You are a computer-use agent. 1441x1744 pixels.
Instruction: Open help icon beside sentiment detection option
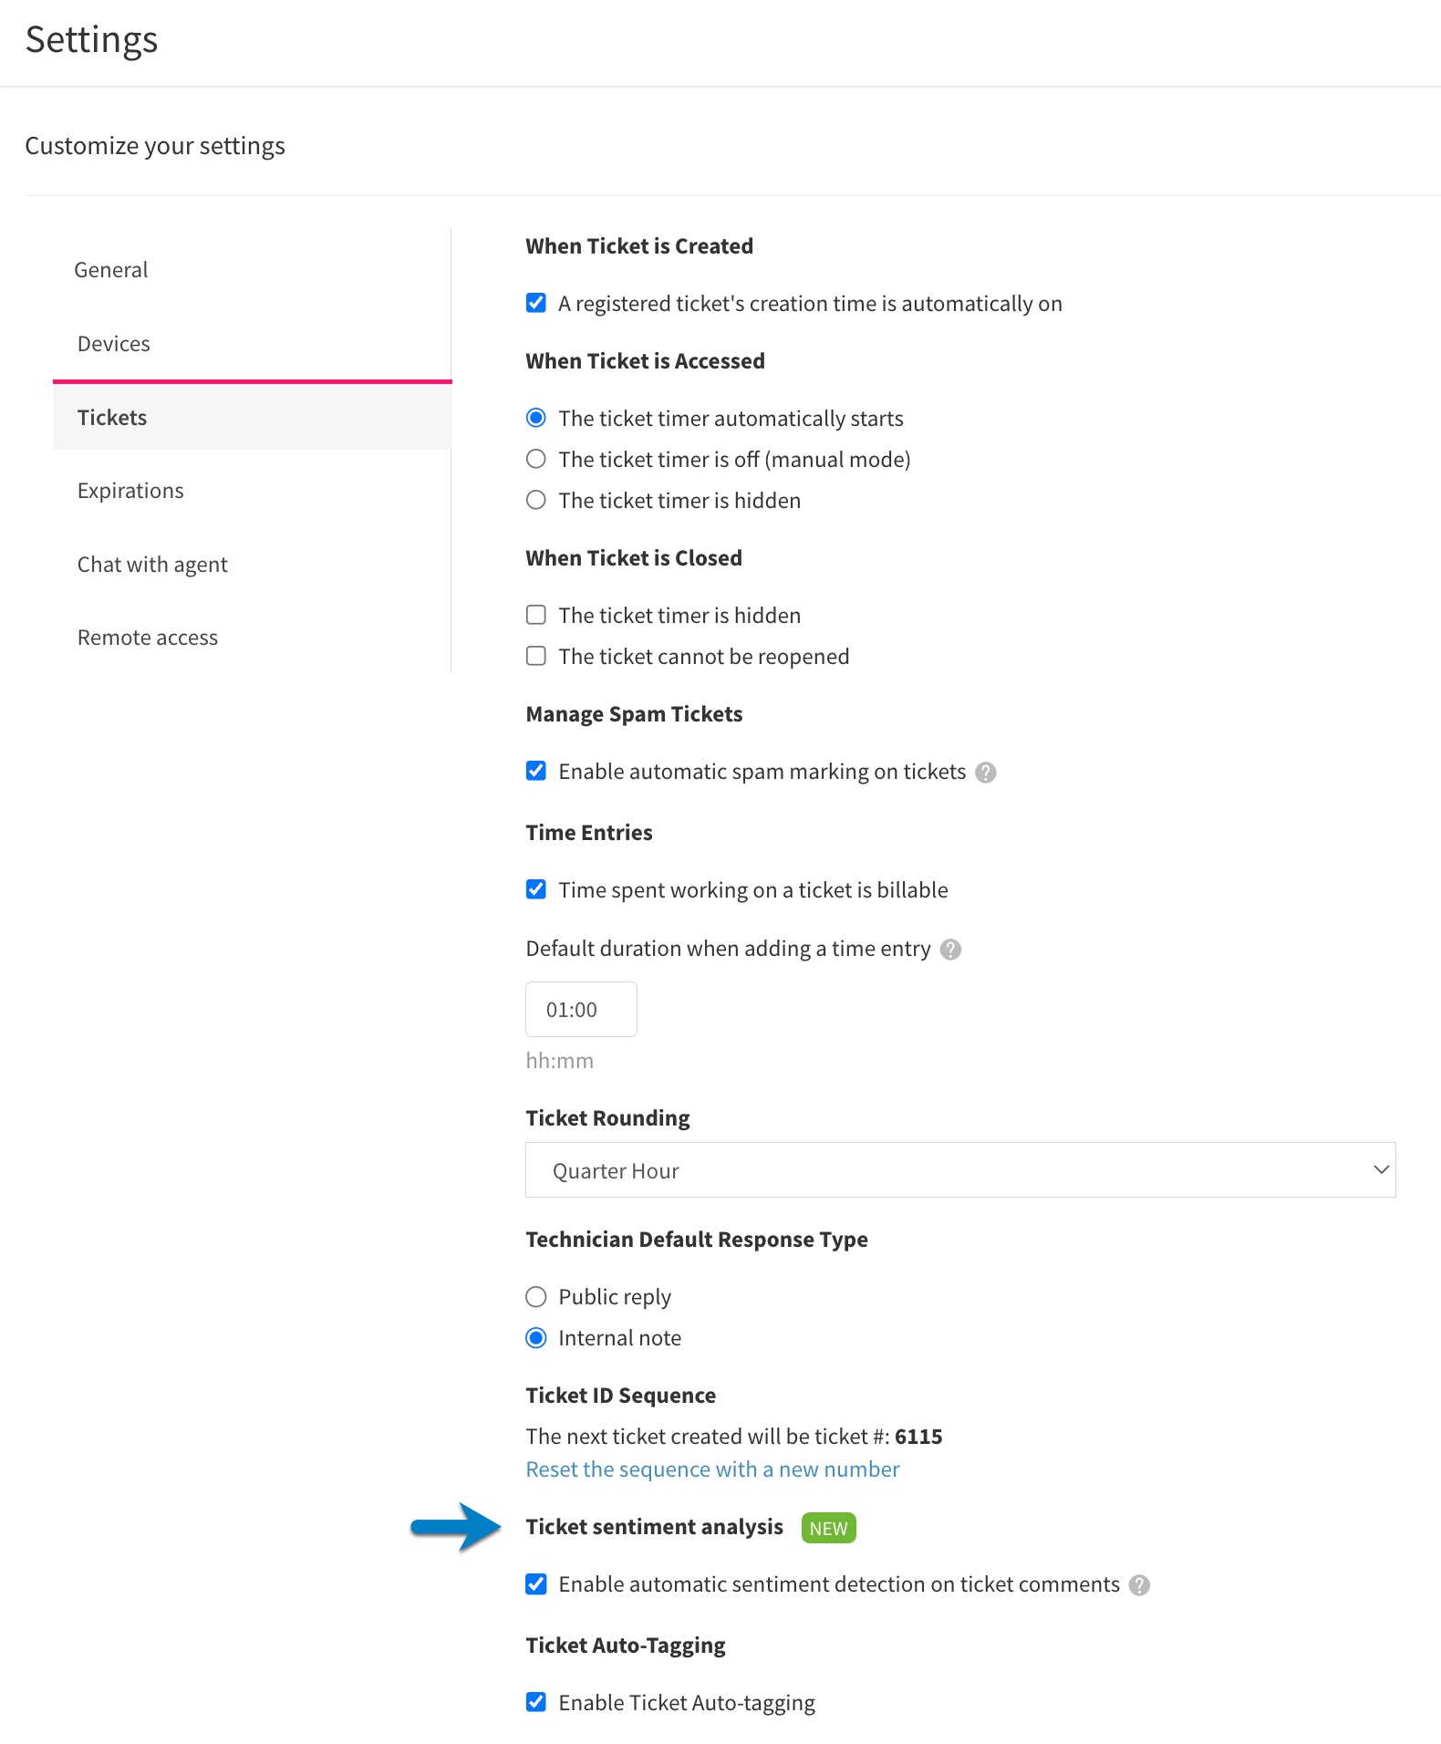point(1139,1585)
